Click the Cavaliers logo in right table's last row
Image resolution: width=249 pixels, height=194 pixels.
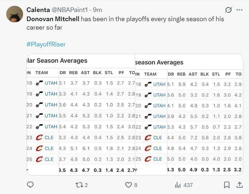click(148, 159)
